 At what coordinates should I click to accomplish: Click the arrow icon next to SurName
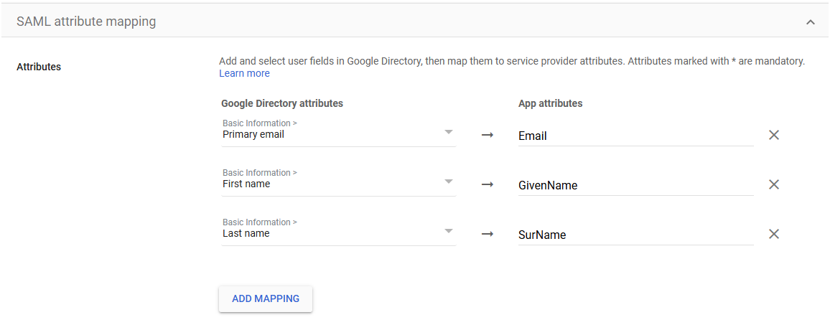click(x=487, y=234)
